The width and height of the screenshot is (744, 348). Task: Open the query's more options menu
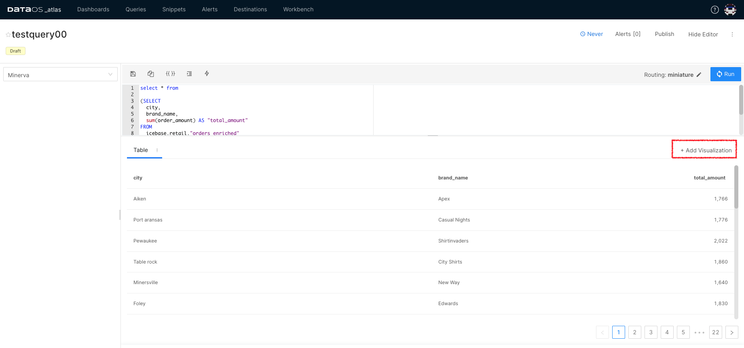click(732, 34)
